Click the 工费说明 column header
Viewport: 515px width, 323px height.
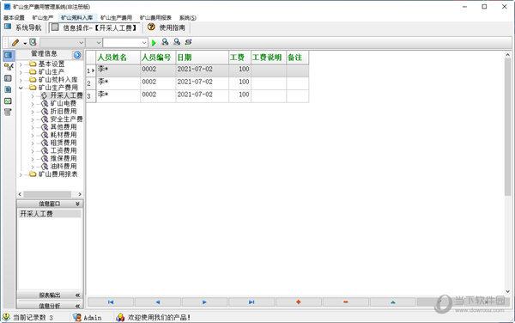click(x=269, y=58)
